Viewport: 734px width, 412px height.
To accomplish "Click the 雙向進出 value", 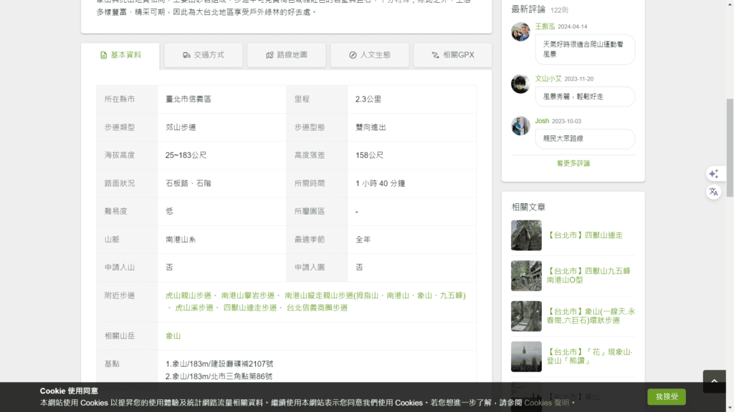I will coord(371,127).
